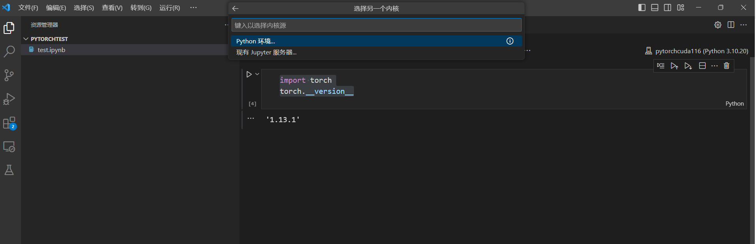Image resolution: width=756 pixels, height=244 pixels.
Task: Toggle bottom panel layout icon
Action: (x=655, y=7)
